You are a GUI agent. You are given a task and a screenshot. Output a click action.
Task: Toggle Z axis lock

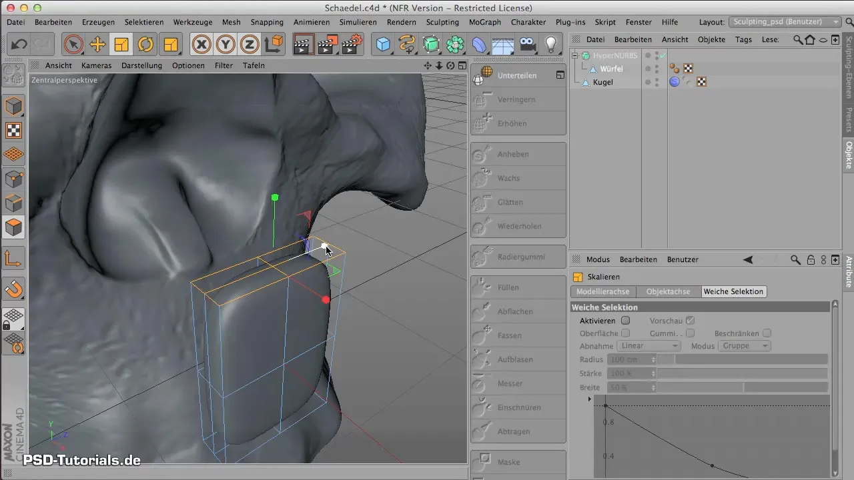250,45
